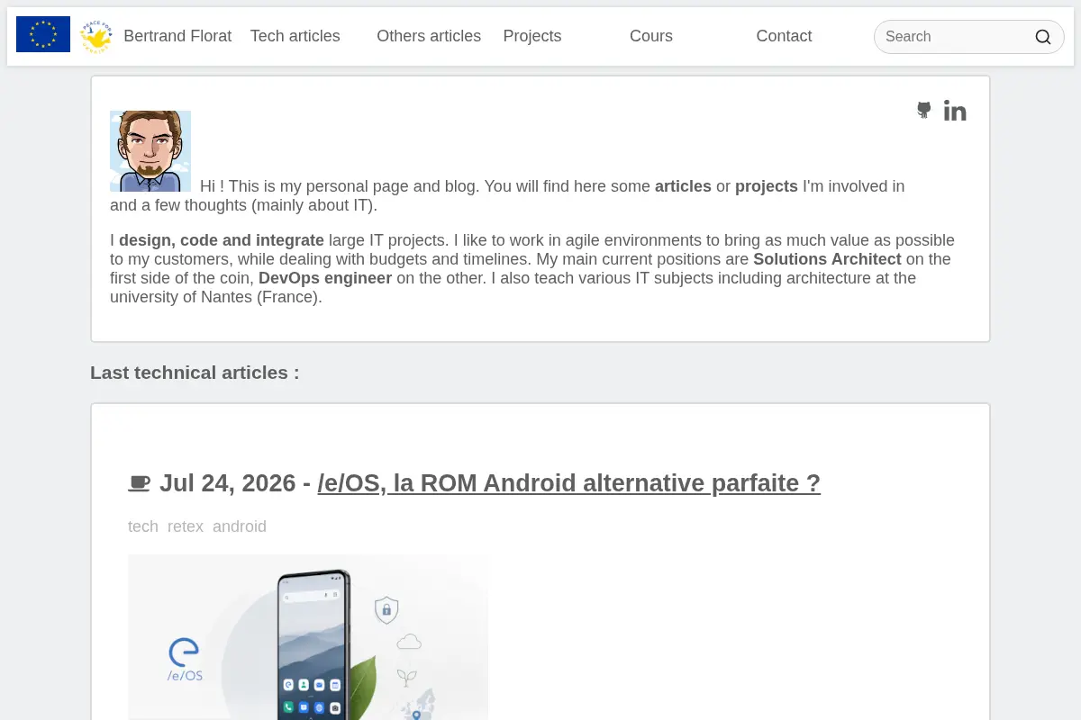
Task: Select the 'tech' tag
Action: (x=143, y=526)
